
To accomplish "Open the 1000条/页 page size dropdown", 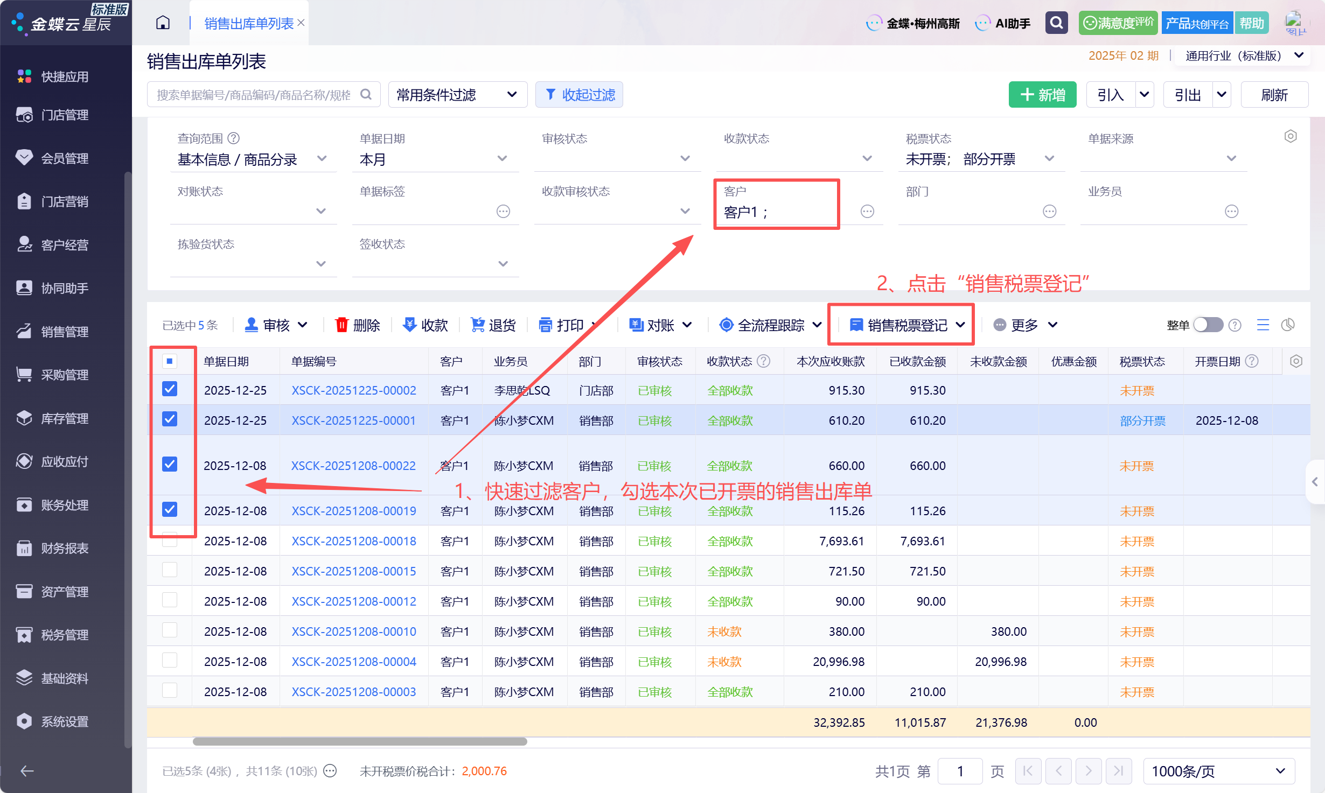I will pos(1218,771).
